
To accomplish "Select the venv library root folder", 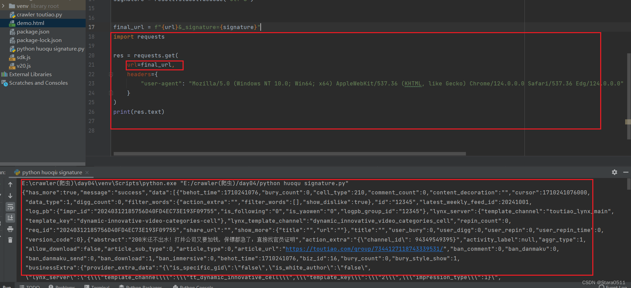I will click(38, 6).
